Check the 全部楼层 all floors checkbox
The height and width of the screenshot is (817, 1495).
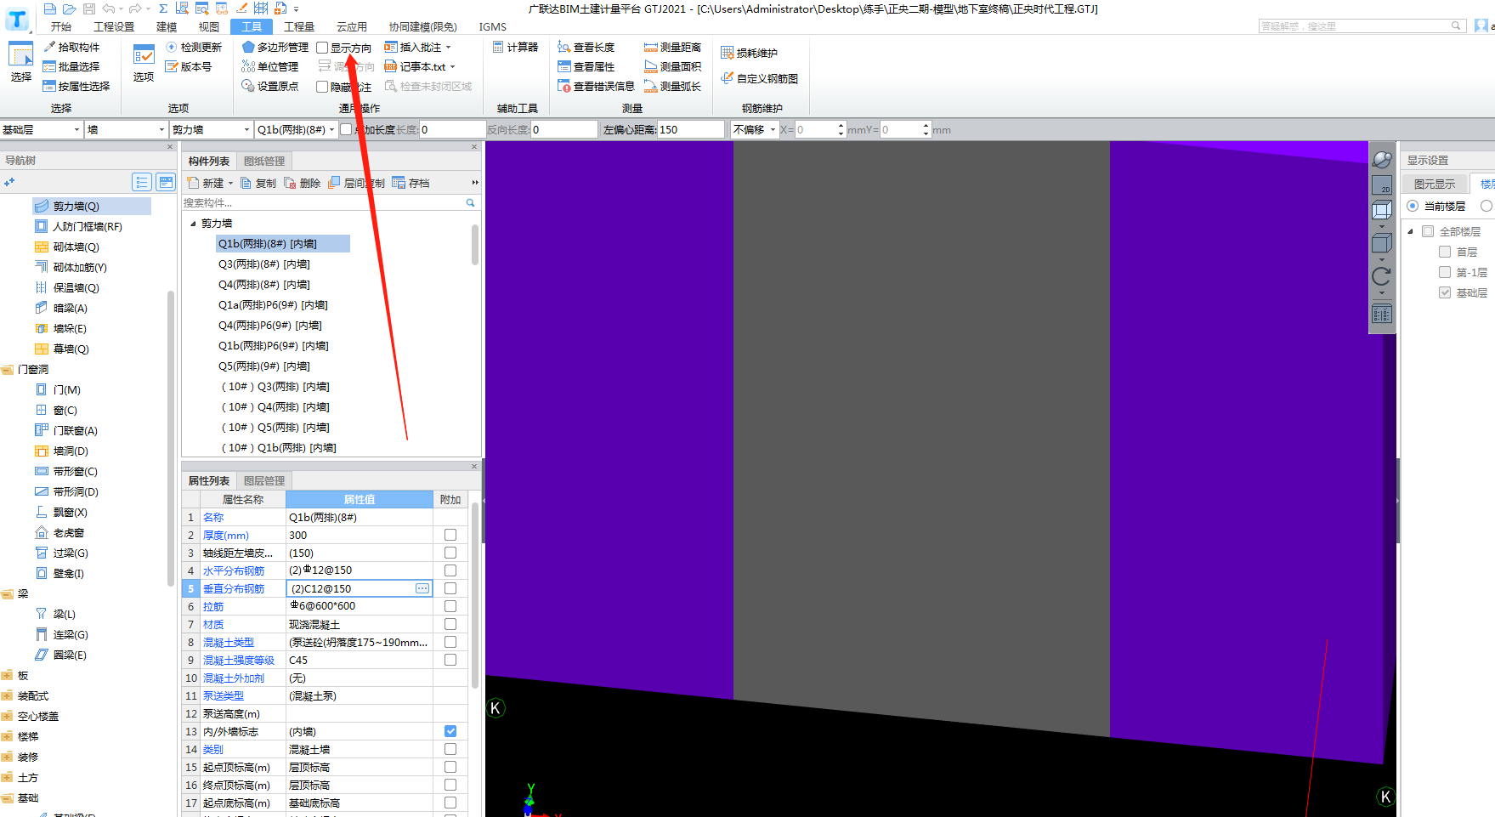tap(1428, 231)
